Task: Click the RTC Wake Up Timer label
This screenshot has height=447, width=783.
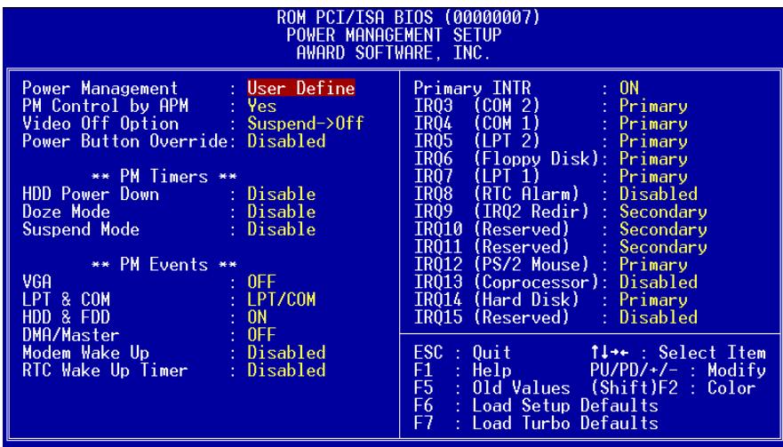Action: (x=105, y=370)
